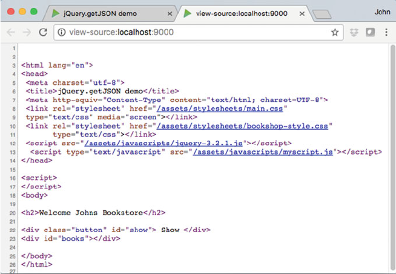Image resolution: width=396 pixels, height=274 pixels.
Task: Click the opening <body> tag line
Action: pos(35,195)
